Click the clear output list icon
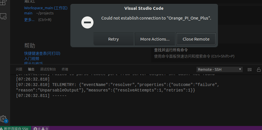This screenshot has width=262, height=130. coord(250,70)
